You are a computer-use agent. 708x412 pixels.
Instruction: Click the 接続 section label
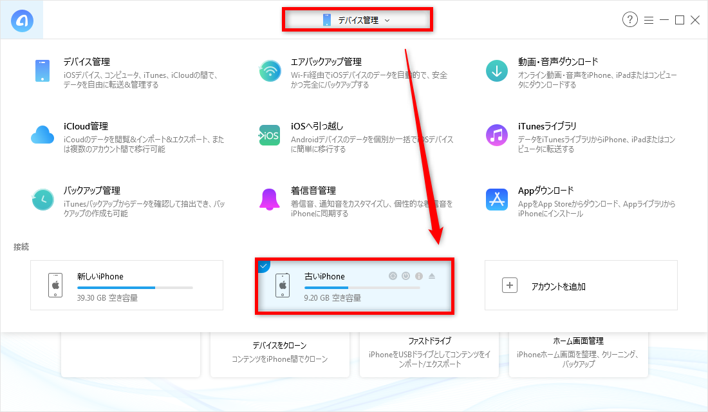coord(21,247)
